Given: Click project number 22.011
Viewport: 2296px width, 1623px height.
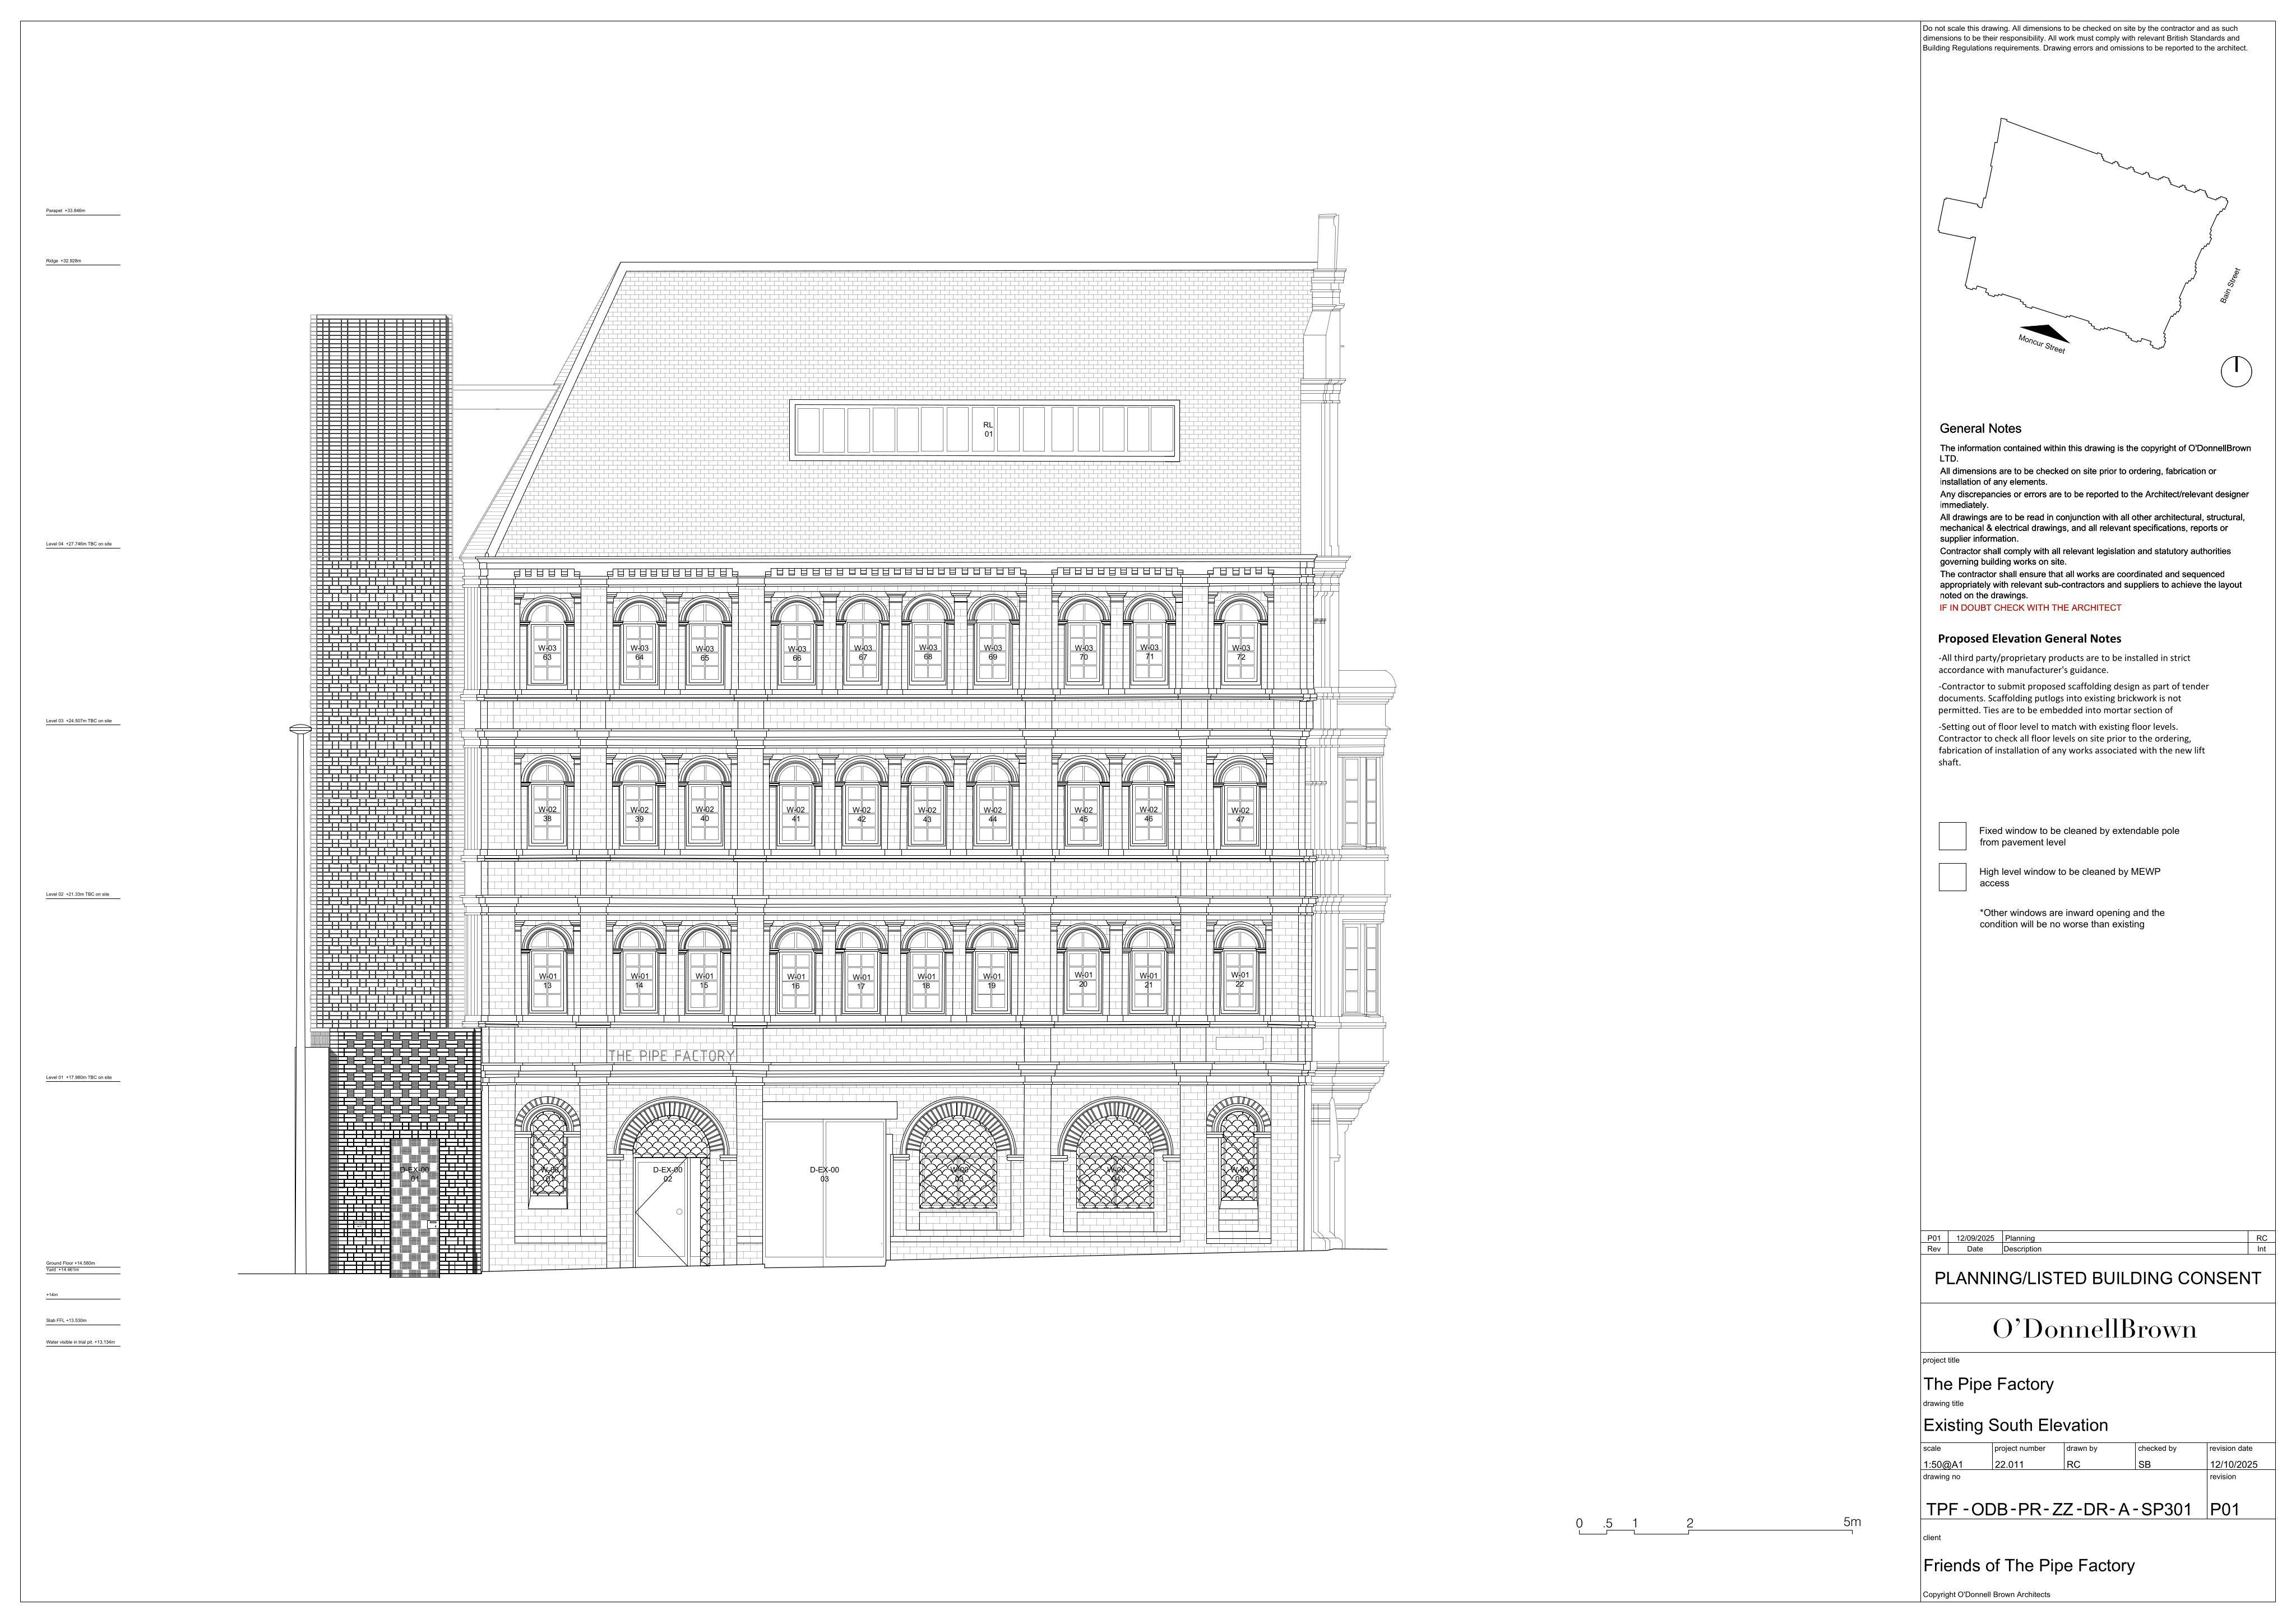Looking at the screenshot, I should coord(2008,1465).
